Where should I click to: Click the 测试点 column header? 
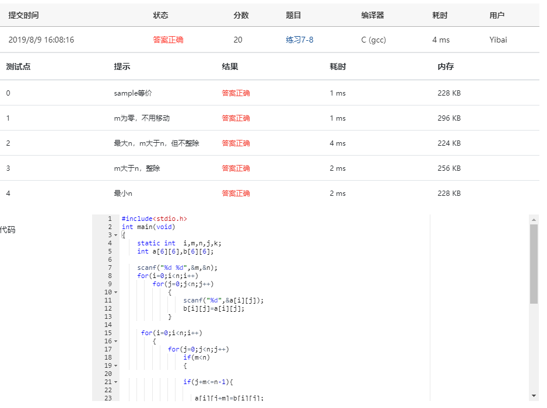coord(19,66)
